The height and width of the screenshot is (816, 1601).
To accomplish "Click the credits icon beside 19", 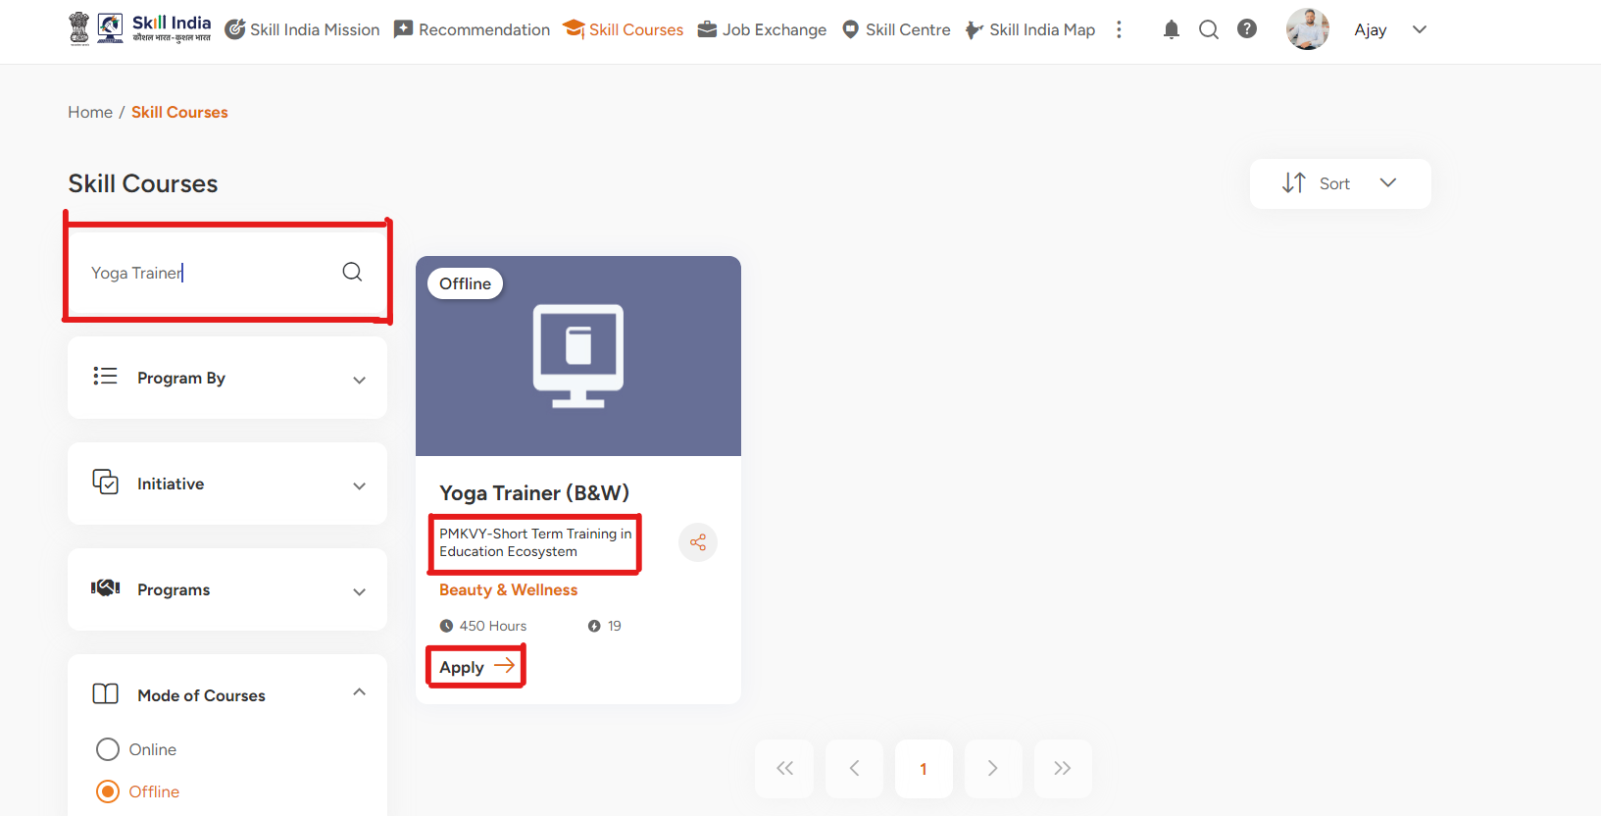I will [594, 626].
